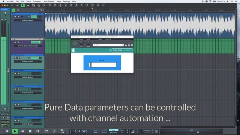The width and height of the screenshot is (240, 135).
Task: Open the No Patch preset dropdown
Action: click(108, 45)
